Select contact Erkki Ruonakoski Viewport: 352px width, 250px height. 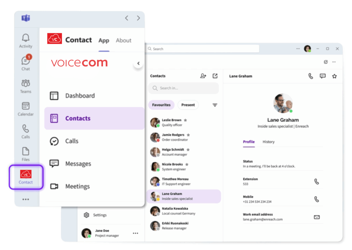pos(184,226)
